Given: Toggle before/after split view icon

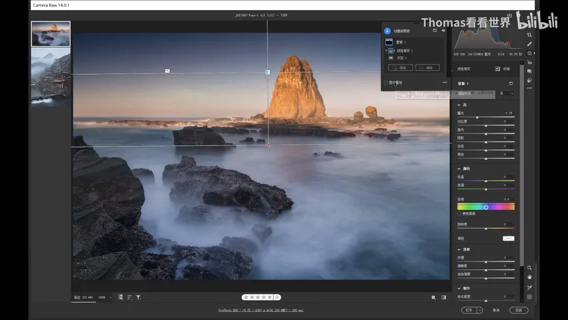Looking at the screenshot, I should (444, 297).
